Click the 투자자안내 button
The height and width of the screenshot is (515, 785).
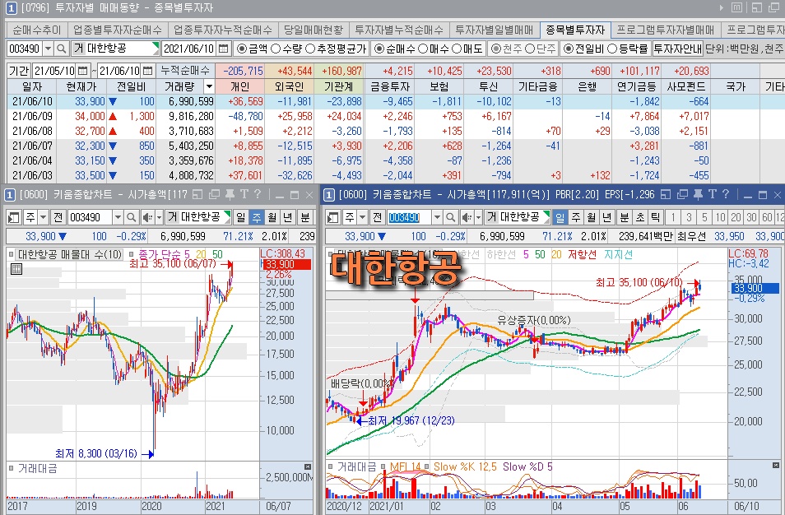[677, 49]
